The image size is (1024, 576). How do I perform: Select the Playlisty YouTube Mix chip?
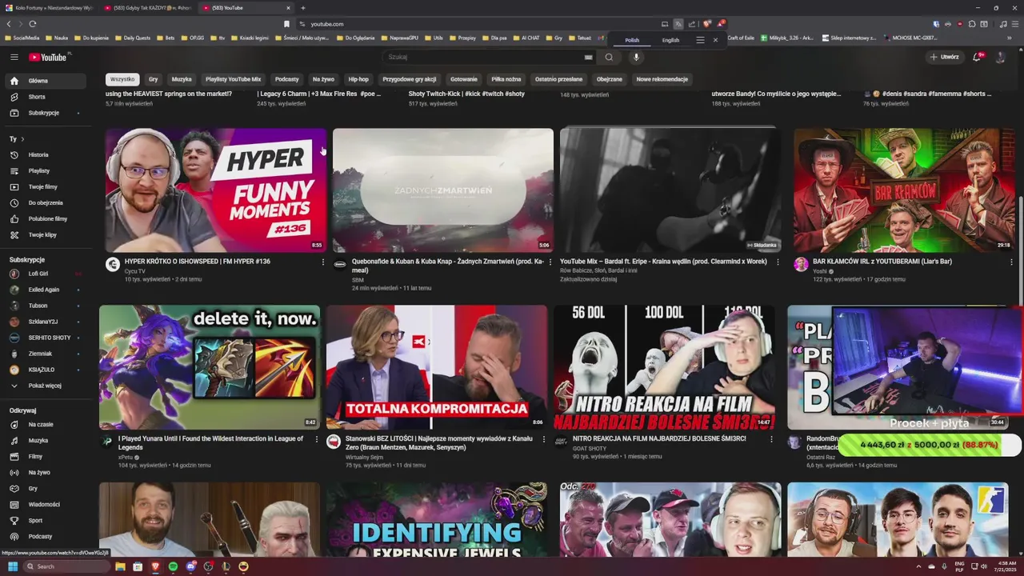233,79
